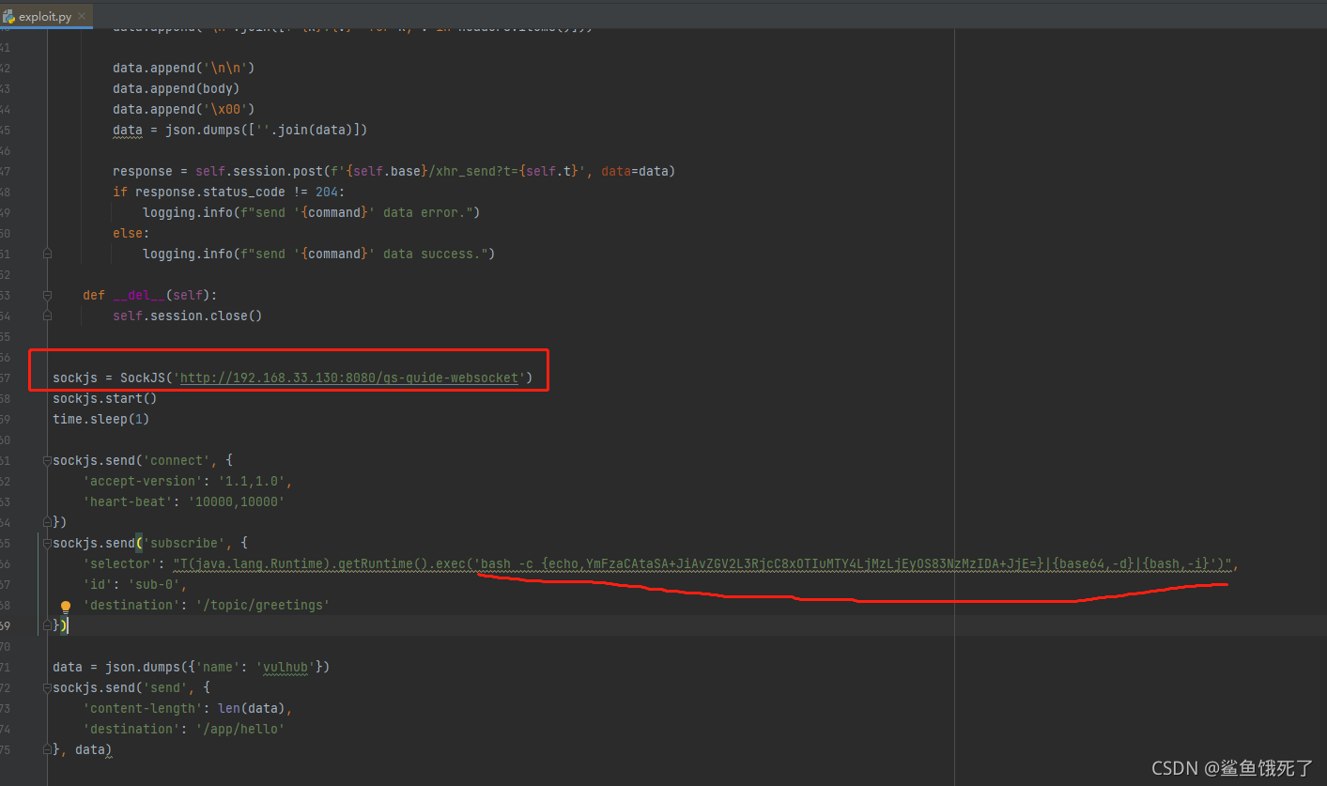
Task: Click the yellow lightbulb intention icon
Action: [66, 607]
